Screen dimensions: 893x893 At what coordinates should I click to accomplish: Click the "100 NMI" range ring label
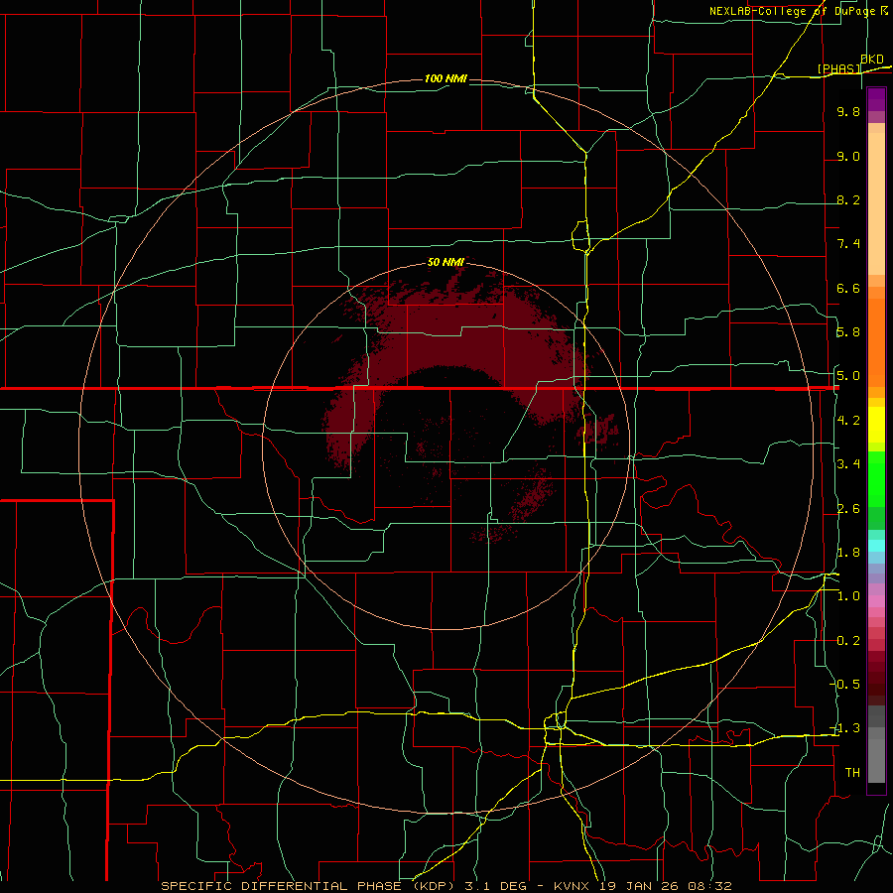pyautogui.click(x=446, y=78)
